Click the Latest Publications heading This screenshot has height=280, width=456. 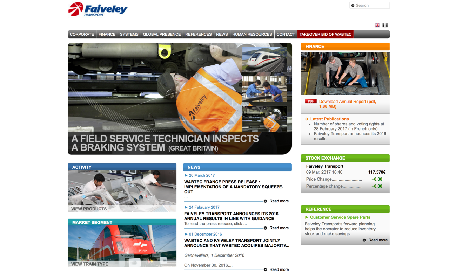[330, 119]
